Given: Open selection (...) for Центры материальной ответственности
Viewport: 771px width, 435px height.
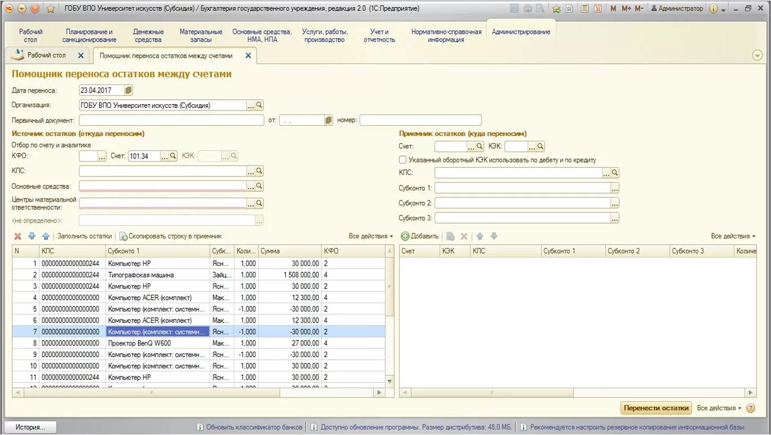Looking at the screenshot, I should coord(251,203).
